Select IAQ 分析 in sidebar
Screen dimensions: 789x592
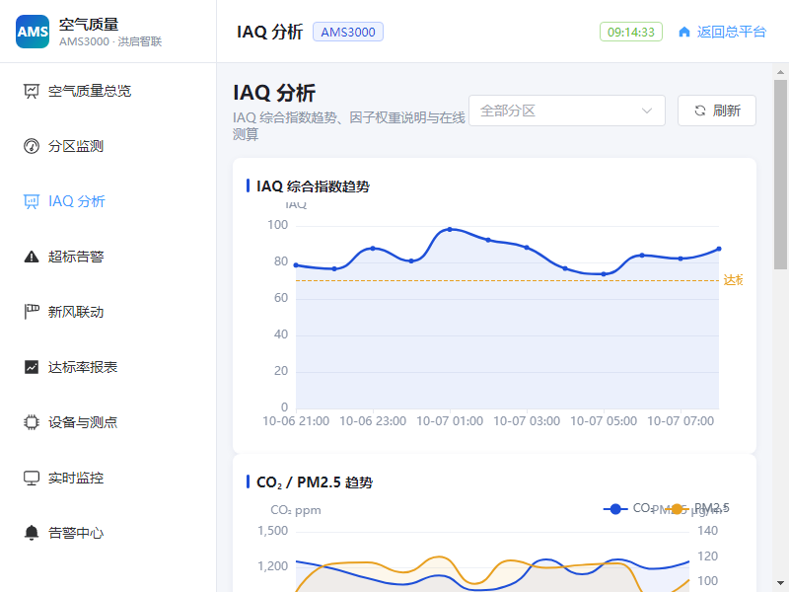click(x=108, y=201)
